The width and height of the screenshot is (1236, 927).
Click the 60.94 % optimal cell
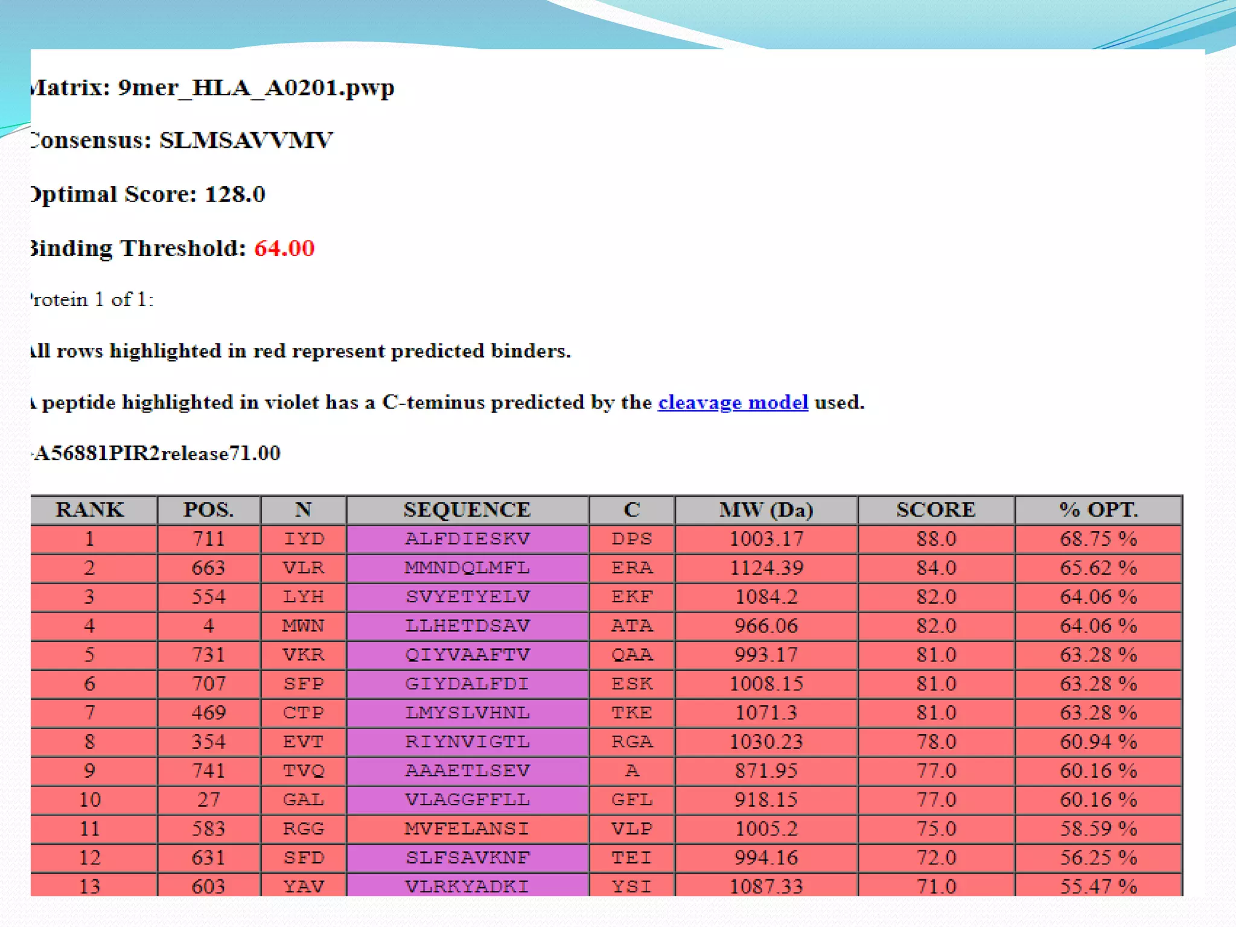[x=1098, y=742]
